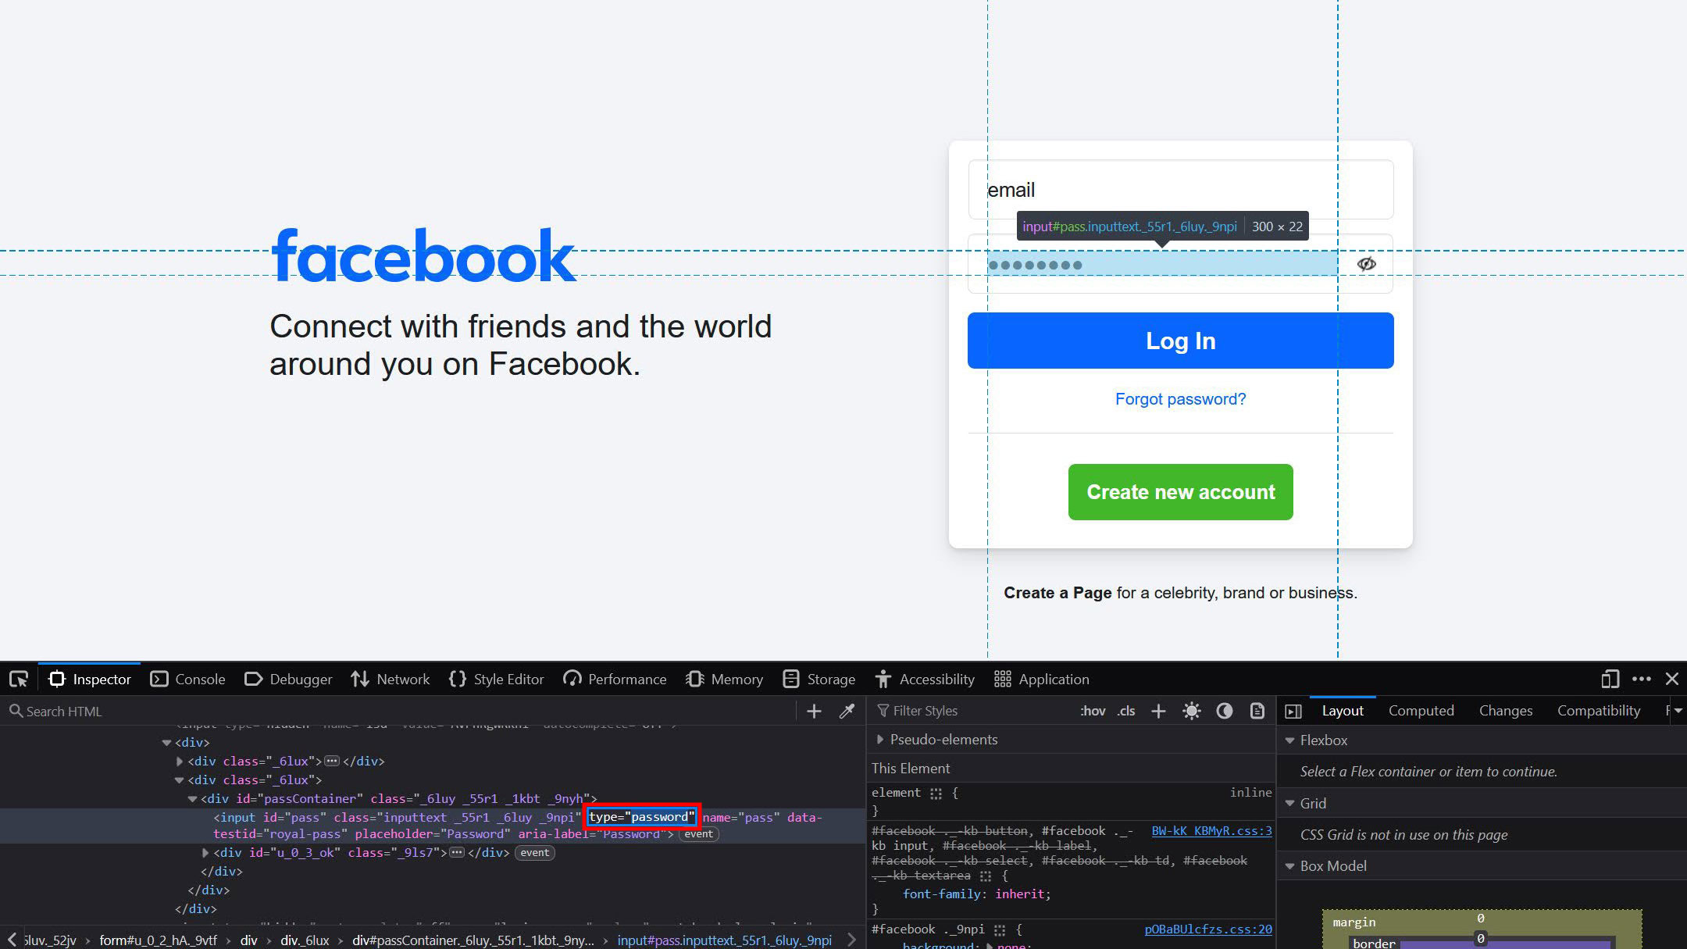This screenshot has width=1687, height=949.
Task: Create new node with plus icon
Action: pos(814,711)
